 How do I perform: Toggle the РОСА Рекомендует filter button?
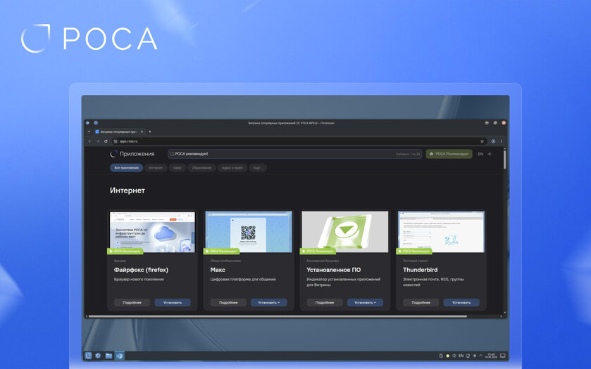449,154
